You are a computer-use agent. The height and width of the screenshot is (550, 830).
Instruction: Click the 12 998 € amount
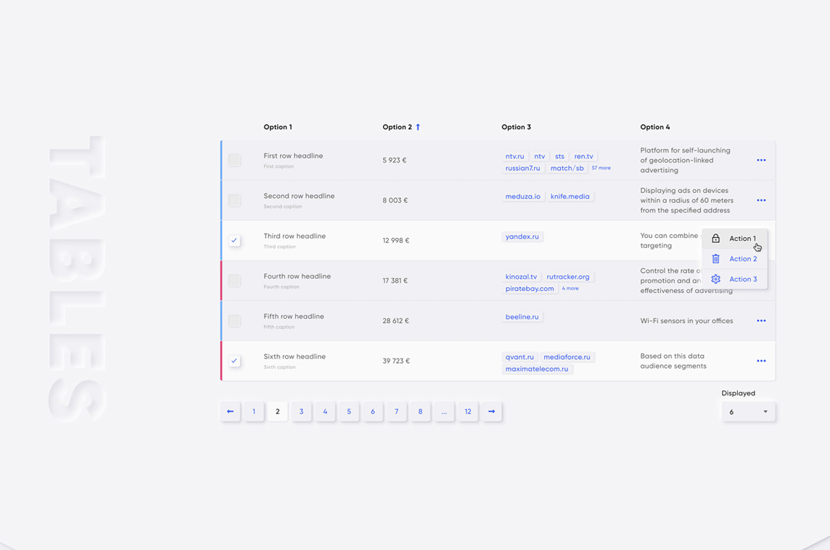tap(396, 240)
